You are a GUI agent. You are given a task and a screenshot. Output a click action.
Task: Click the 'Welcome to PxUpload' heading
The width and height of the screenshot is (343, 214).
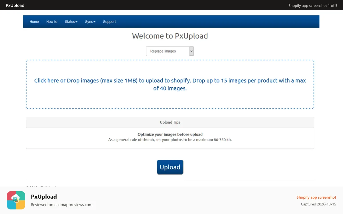pos(170,36)
